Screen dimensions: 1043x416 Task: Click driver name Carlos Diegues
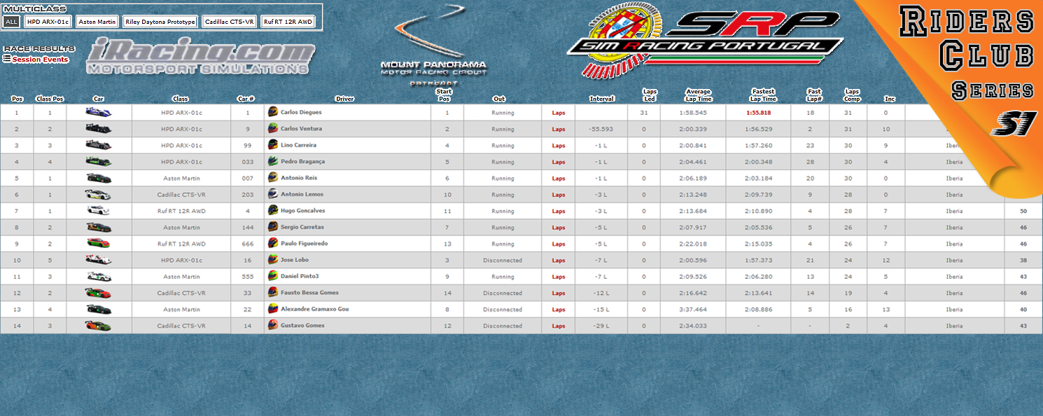pos(301,113)
